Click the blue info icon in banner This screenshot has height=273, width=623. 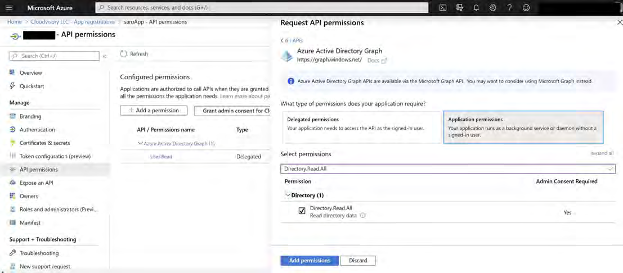[290, 81]
